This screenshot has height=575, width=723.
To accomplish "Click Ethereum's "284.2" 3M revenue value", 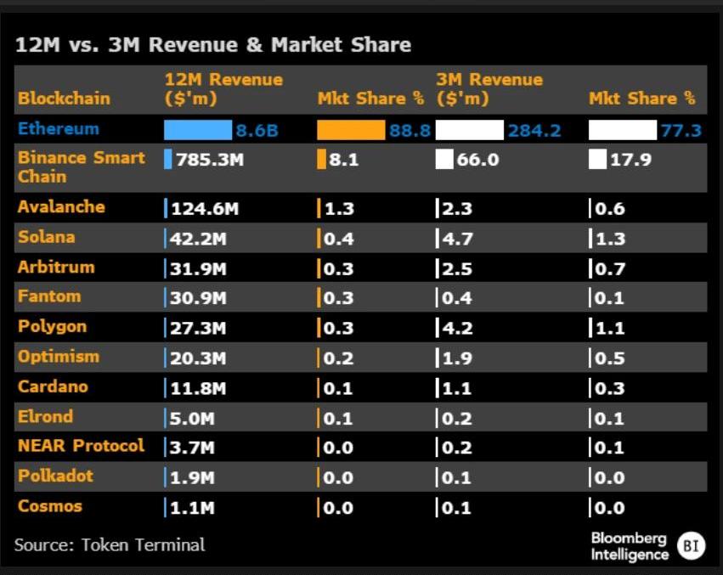I will [535, 131].
